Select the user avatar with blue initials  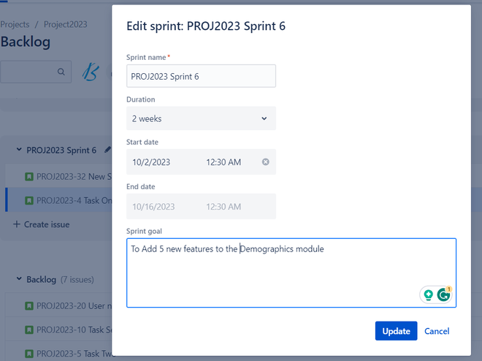(91, 72)
